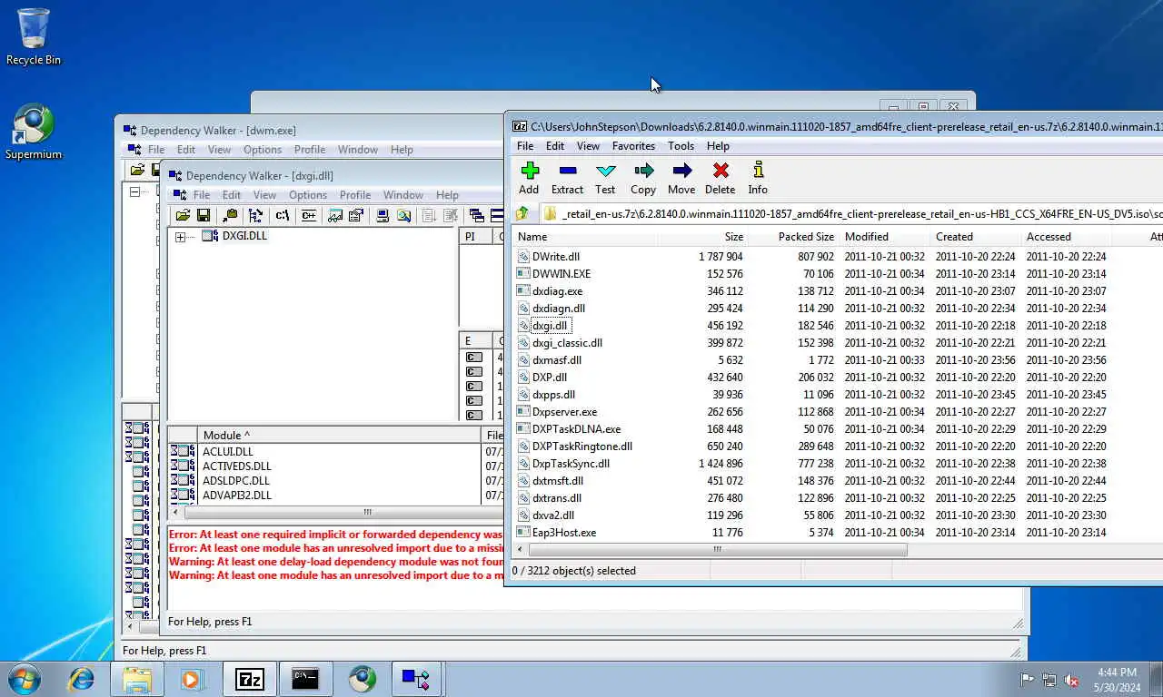Click Copy button in 7-Zip toolbar
This screenshot has width=1163, height=697.
643,178
